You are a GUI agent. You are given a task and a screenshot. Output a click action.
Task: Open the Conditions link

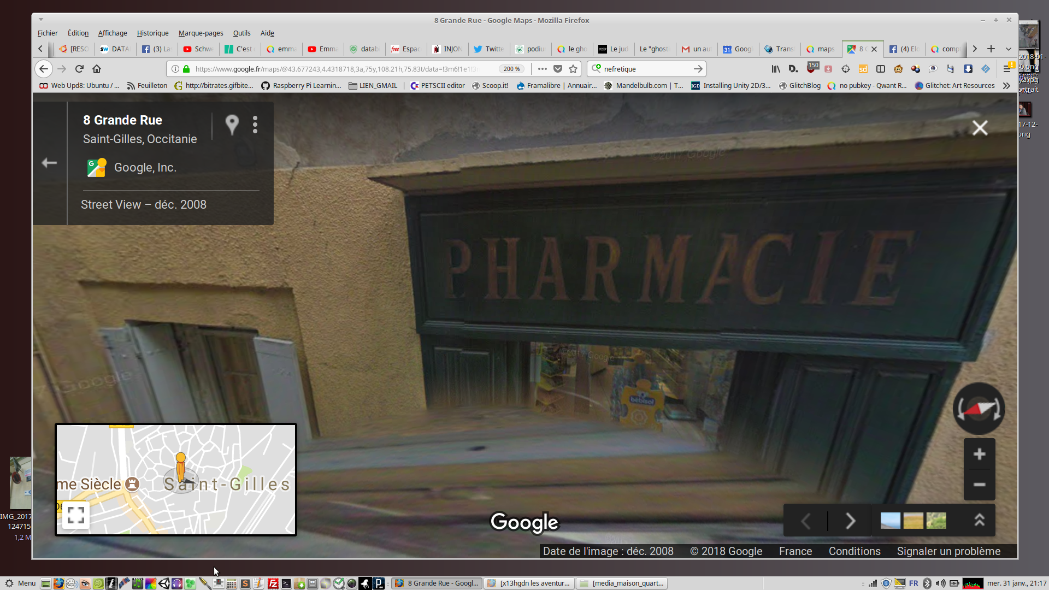coord(854,551)
